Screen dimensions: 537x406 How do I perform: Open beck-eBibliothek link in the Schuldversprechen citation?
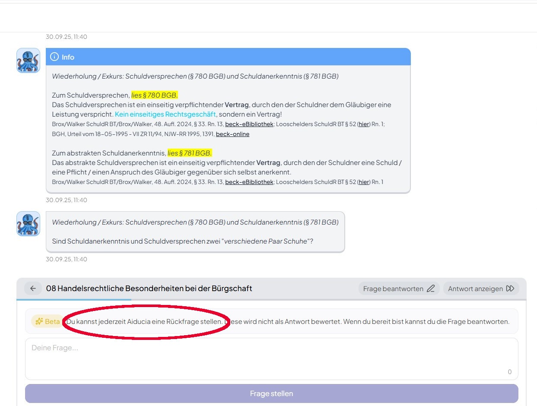[249, 124]
